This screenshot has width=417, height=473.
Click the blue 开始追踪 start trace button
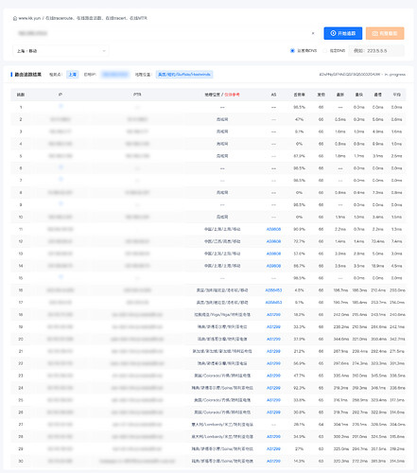343,33
